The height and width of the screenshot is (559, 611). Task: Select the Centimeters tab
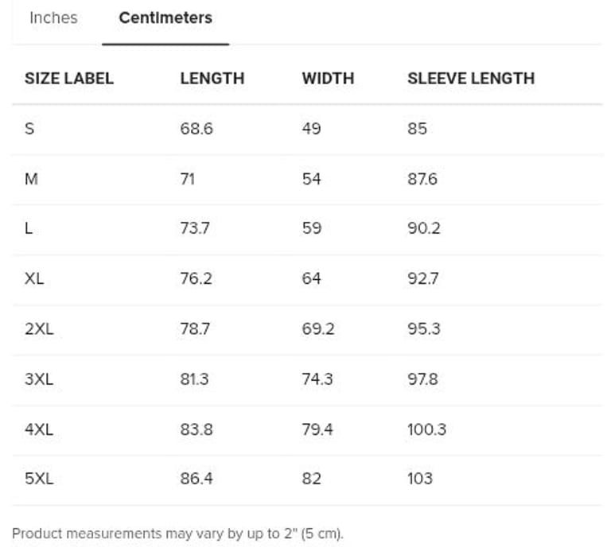(165, 17)
